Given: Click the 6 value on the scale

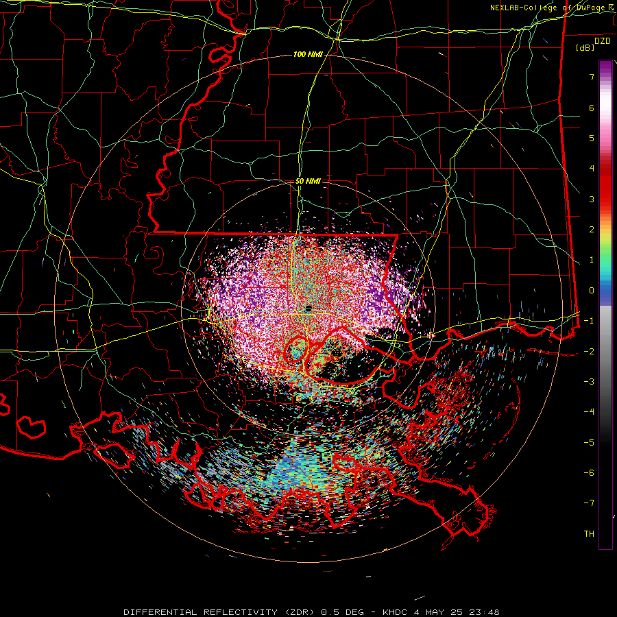Looking at the screenshot, I should pyautogui.click(x=592, y=108).
